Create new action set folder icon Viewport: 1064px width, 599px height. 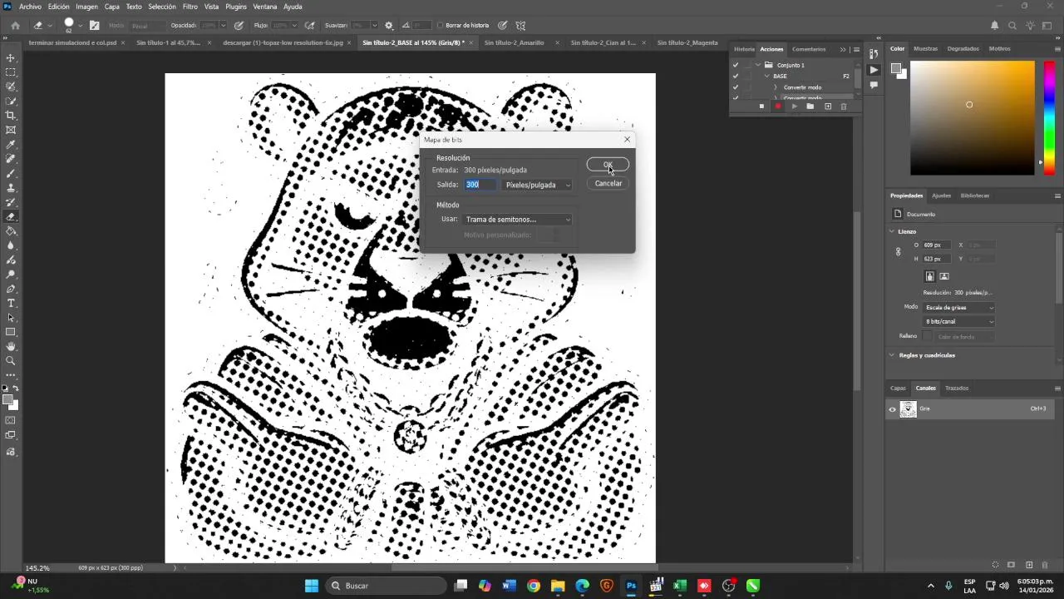coord(810,106)
